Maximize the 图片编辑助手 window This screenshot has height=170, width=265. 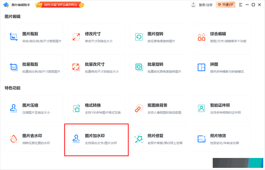point(253,5)
